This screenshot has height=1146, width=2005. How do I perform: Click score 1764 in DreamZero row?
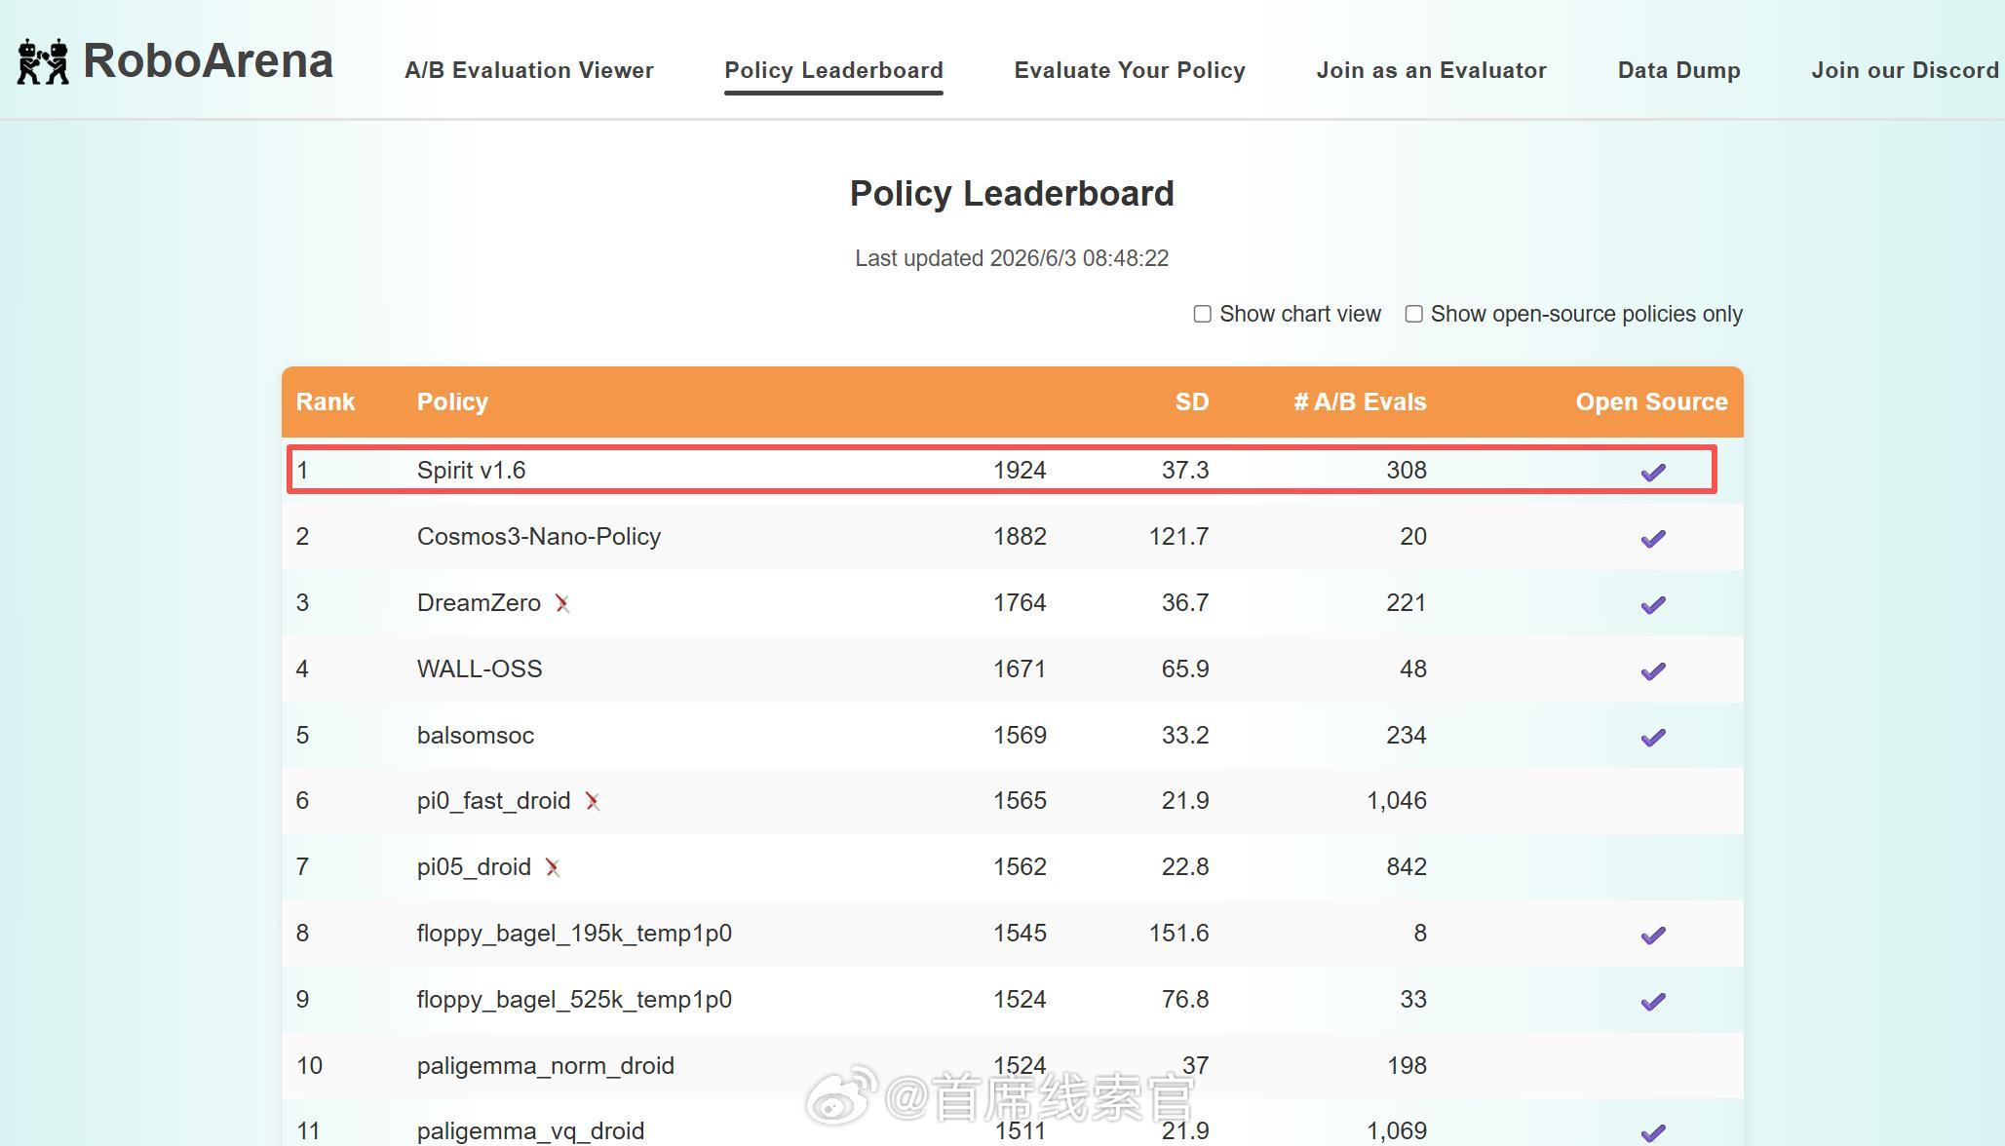(x=1020, y=602)
